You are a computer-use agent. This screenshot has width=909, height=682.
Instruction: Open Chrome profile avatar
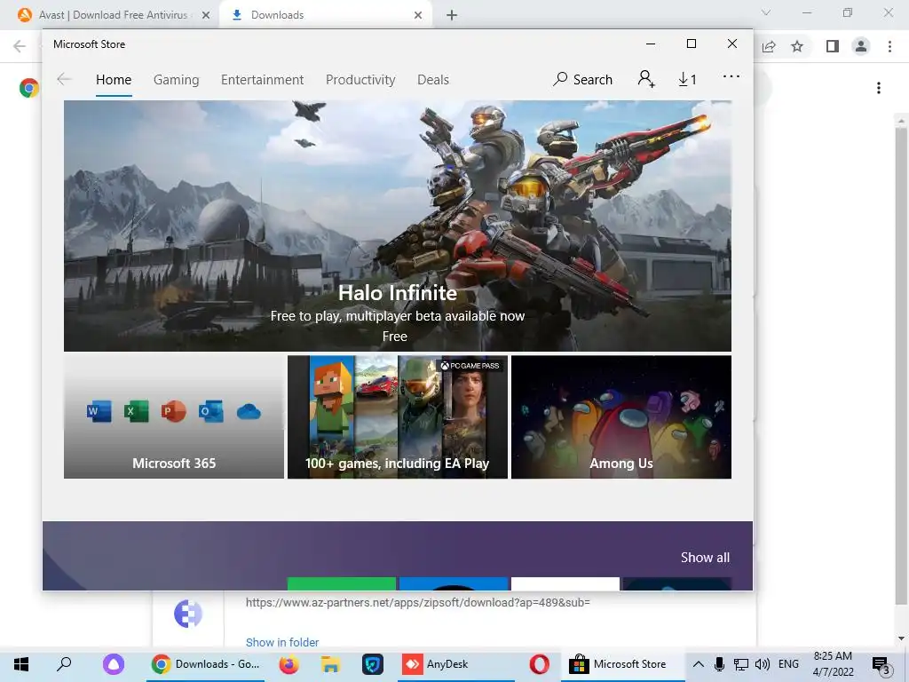[861, 46]
